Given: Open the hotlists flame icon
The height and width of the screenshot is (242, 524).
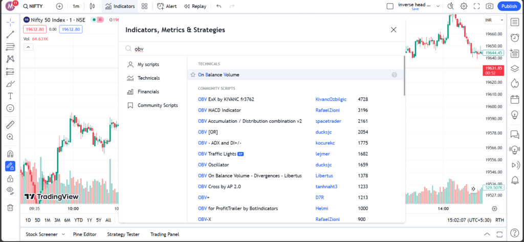Looking at the screenshot, I should point(515,83).
